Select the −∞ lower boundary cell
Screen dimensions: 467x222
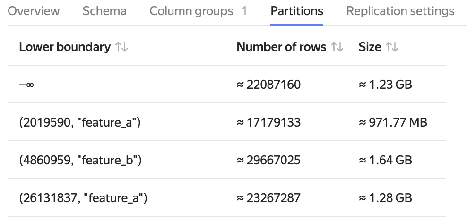click(26, 85)
